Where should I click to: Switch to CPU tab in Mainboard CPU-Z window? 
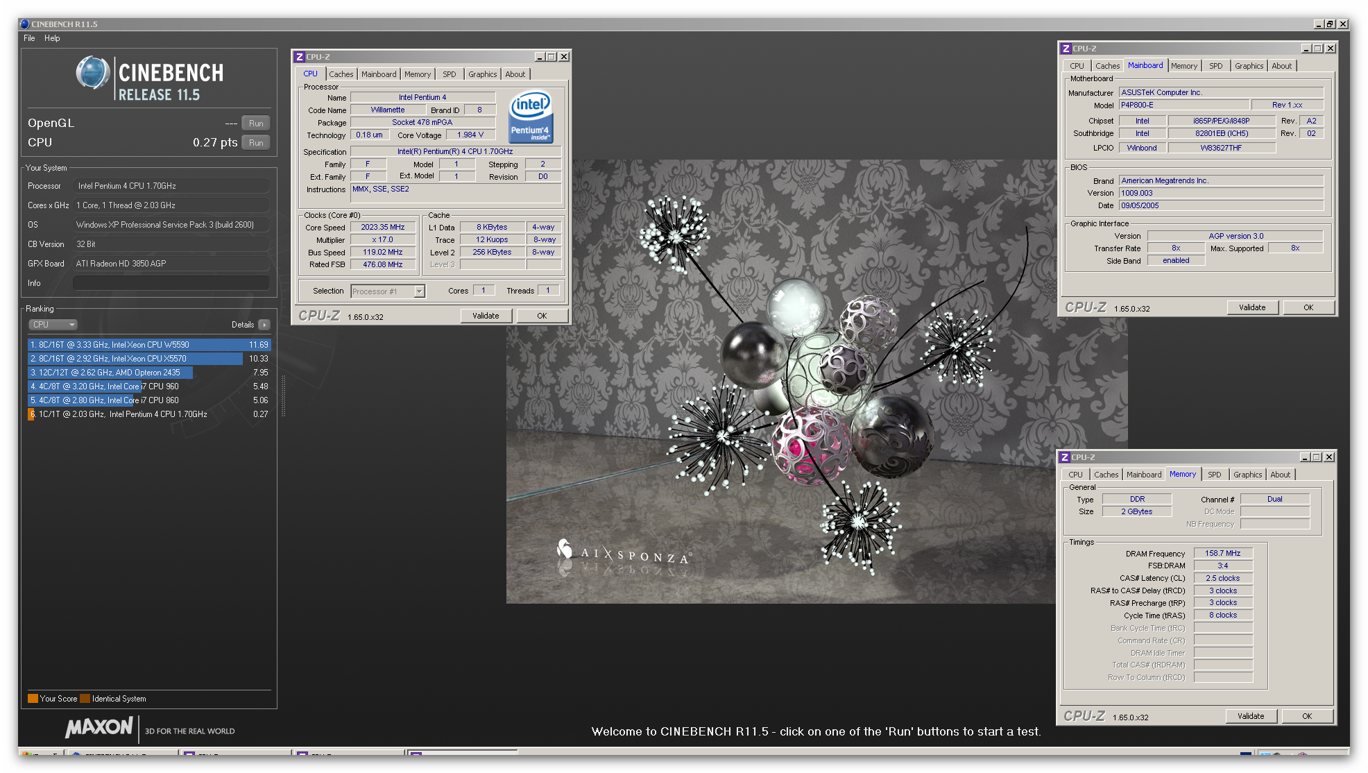1077,66
